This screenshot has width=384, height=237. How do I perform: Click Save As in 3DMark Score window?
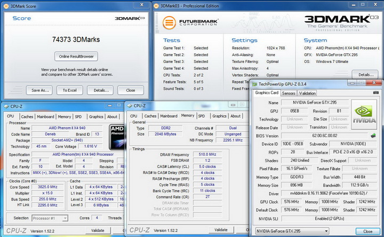click(x=40, y=90)
